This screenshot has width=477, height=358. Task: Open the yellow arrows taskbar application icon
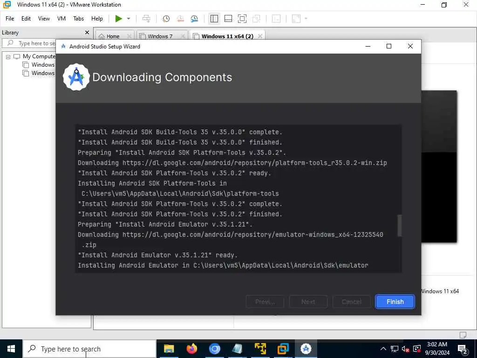coord(260,349)
